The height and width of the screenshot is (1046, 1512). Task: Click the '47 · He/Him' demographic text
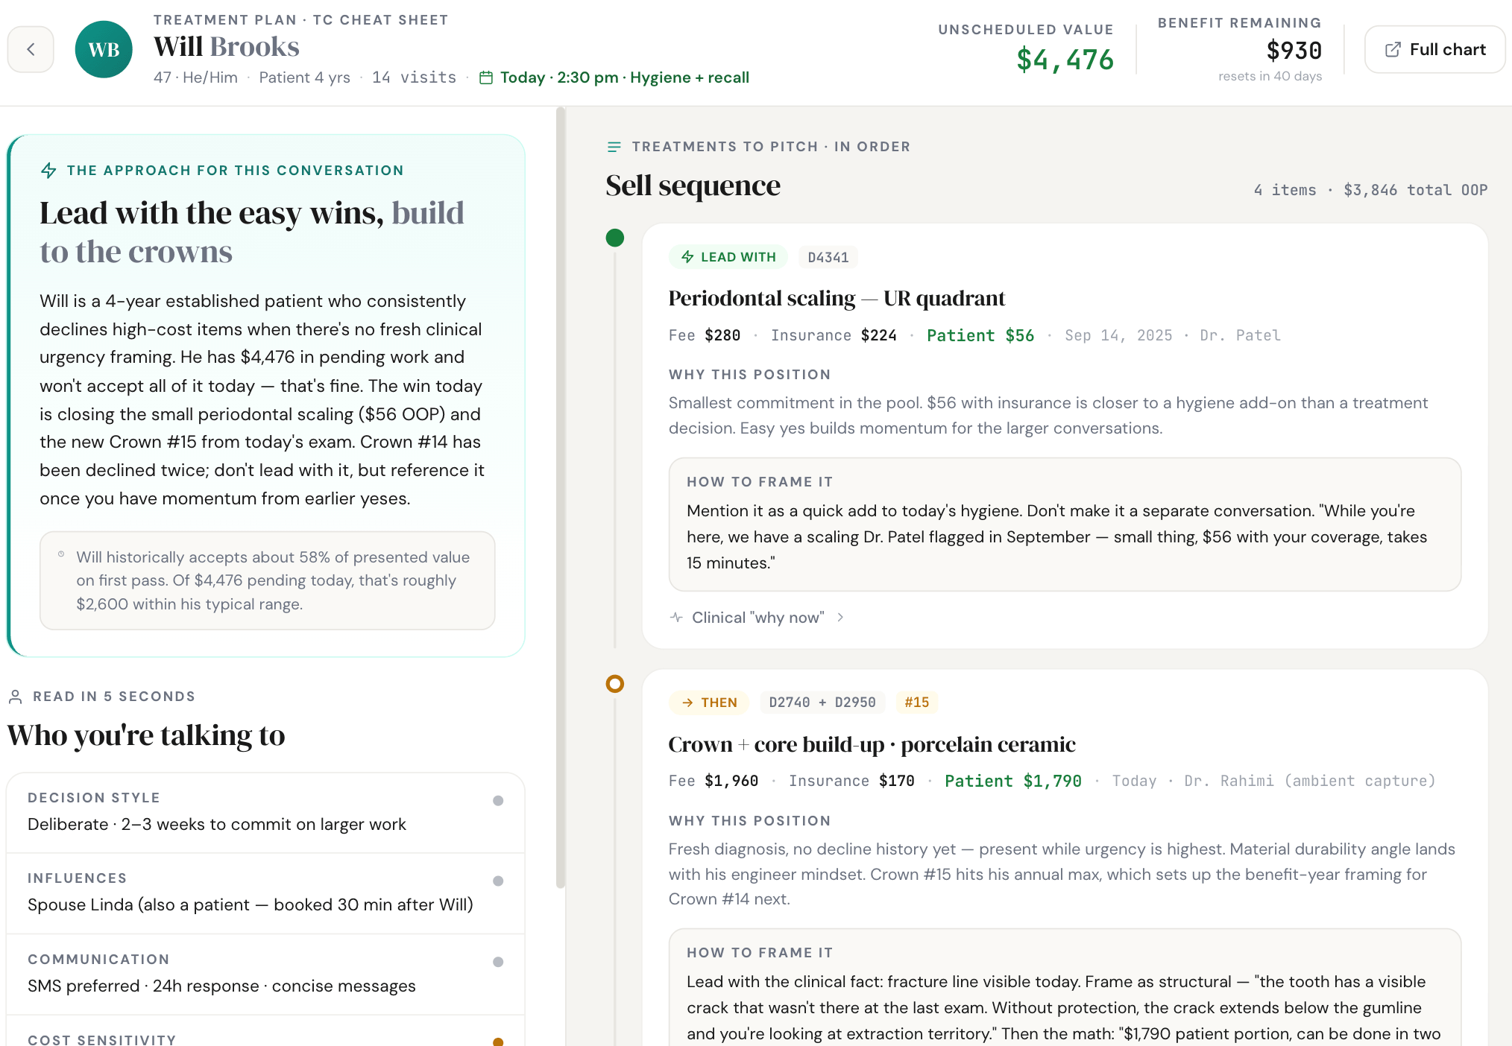pos(195,77)
